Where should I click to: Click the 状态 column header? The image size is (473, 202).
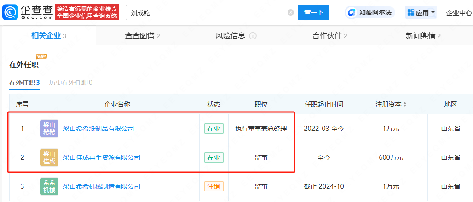click(x=214, y=105)
